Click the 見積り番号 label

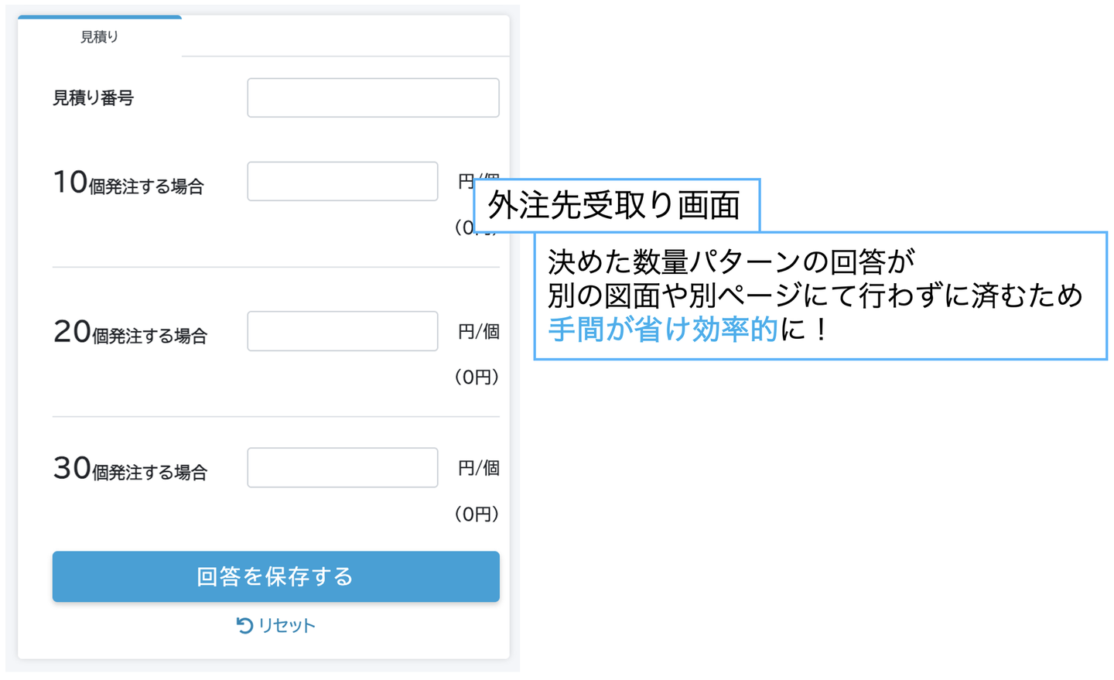[x=93, y=98]
